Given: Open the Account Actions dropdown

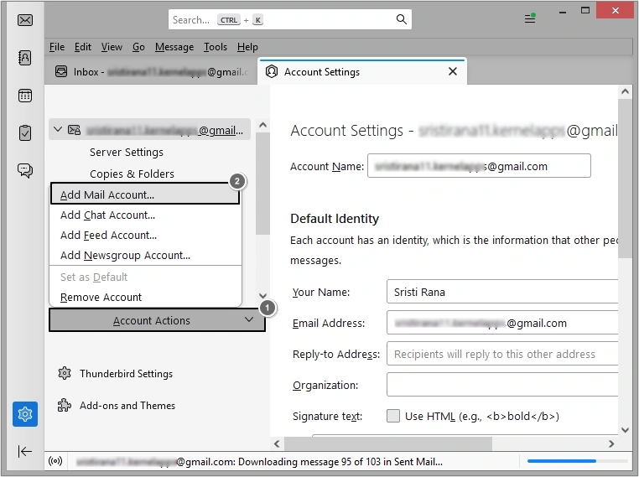Looking at the screenshot, I should coord(158,320).
